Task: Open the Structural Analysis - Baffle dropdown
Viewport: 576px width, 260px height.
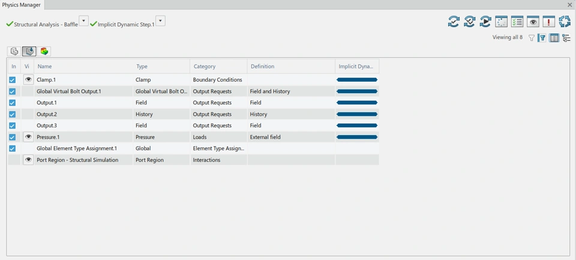Action: pyautogui.click(x=84, y=21)
